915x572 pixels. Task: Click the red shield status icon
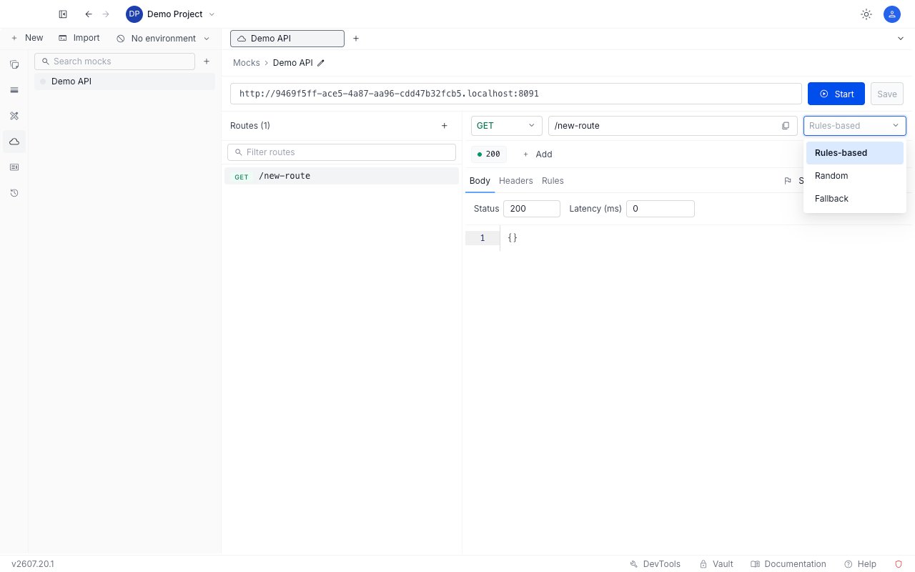(899, 564)
